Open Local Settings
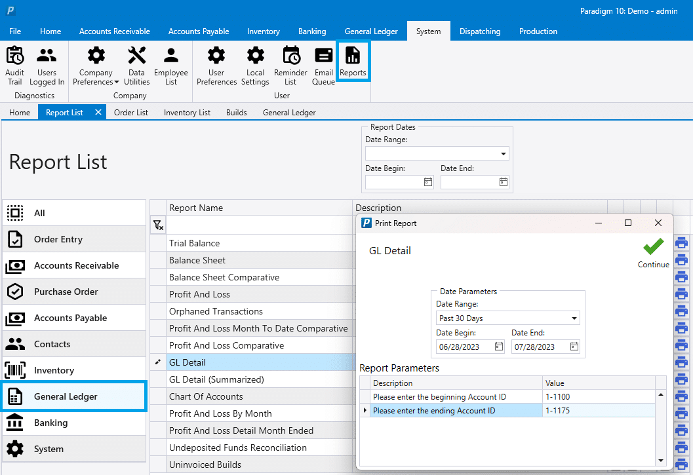 tap(255, 66)
